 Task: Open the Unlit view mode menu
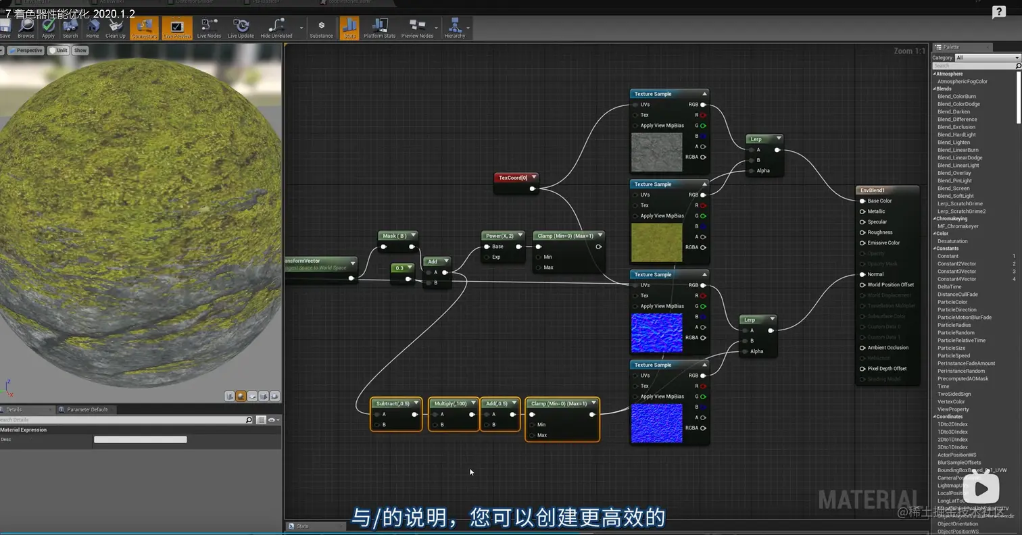(x=57, y=50)
